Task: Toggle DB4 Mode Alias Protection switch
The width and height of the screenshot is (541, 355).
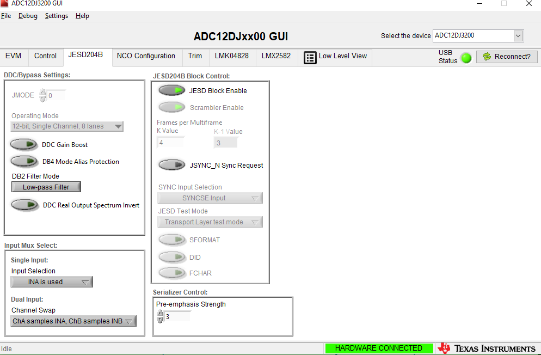Action: point(24,161)
